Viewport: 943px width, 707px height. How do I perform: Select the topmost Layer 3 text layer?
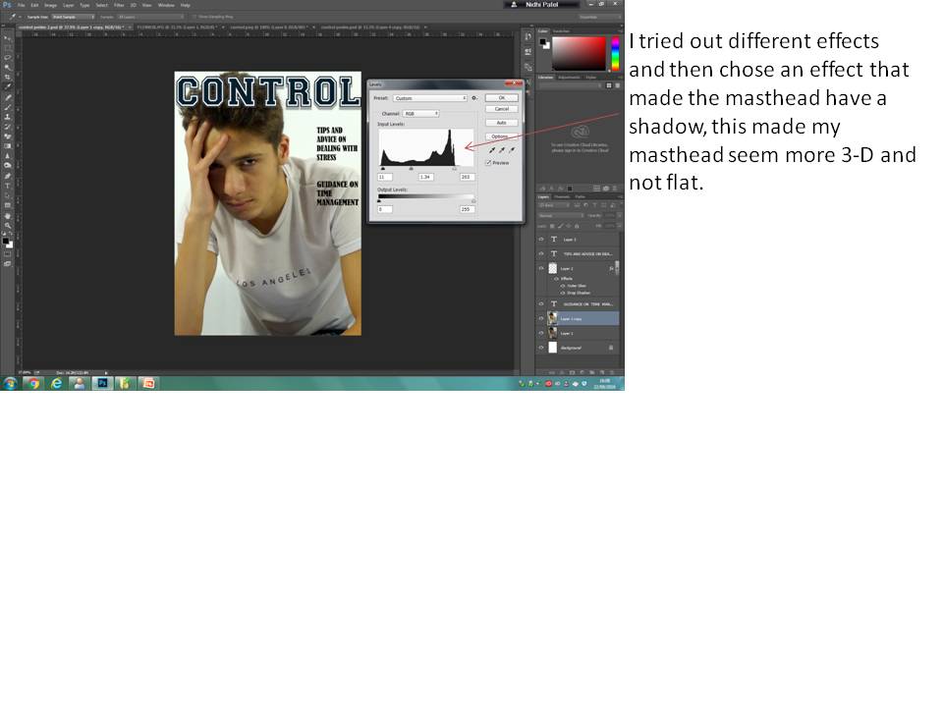580,240
